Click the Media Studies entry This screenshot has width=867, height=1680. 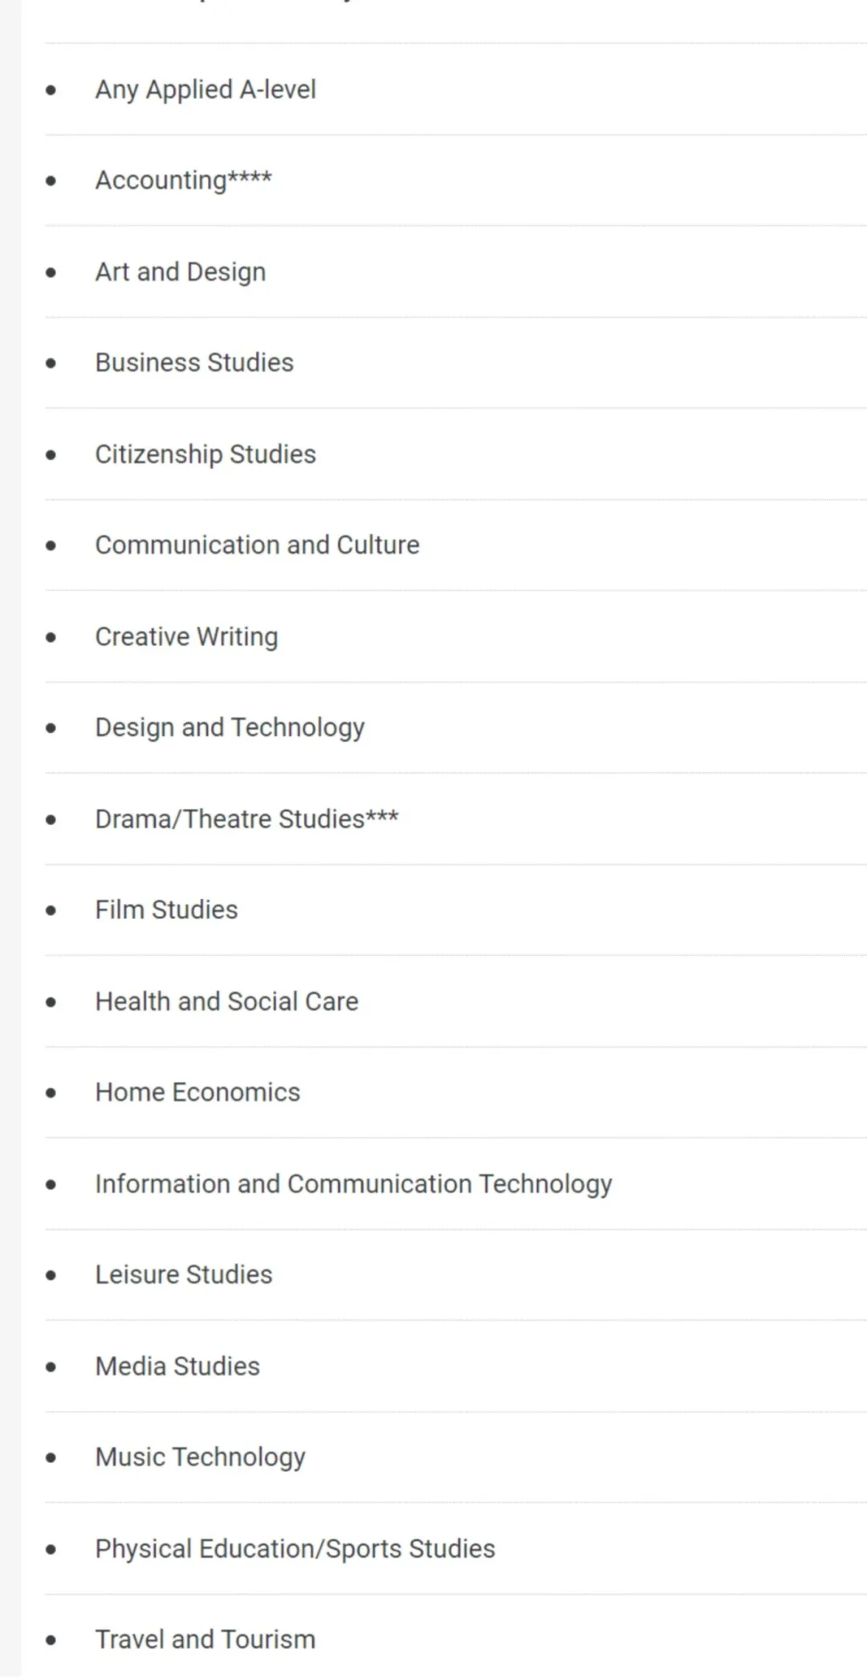(177, 1366)
